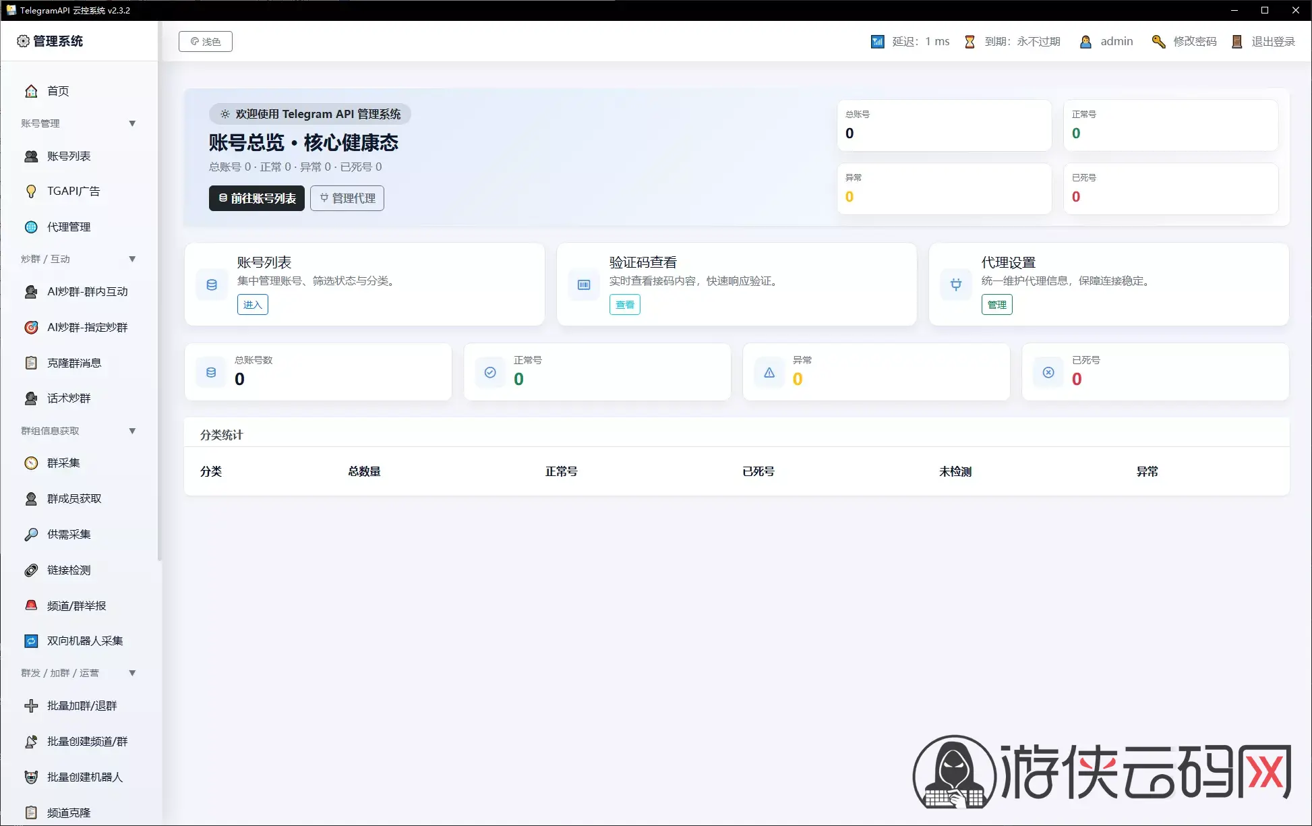Click the 分类统计 section title

click(x=222, y=435)
